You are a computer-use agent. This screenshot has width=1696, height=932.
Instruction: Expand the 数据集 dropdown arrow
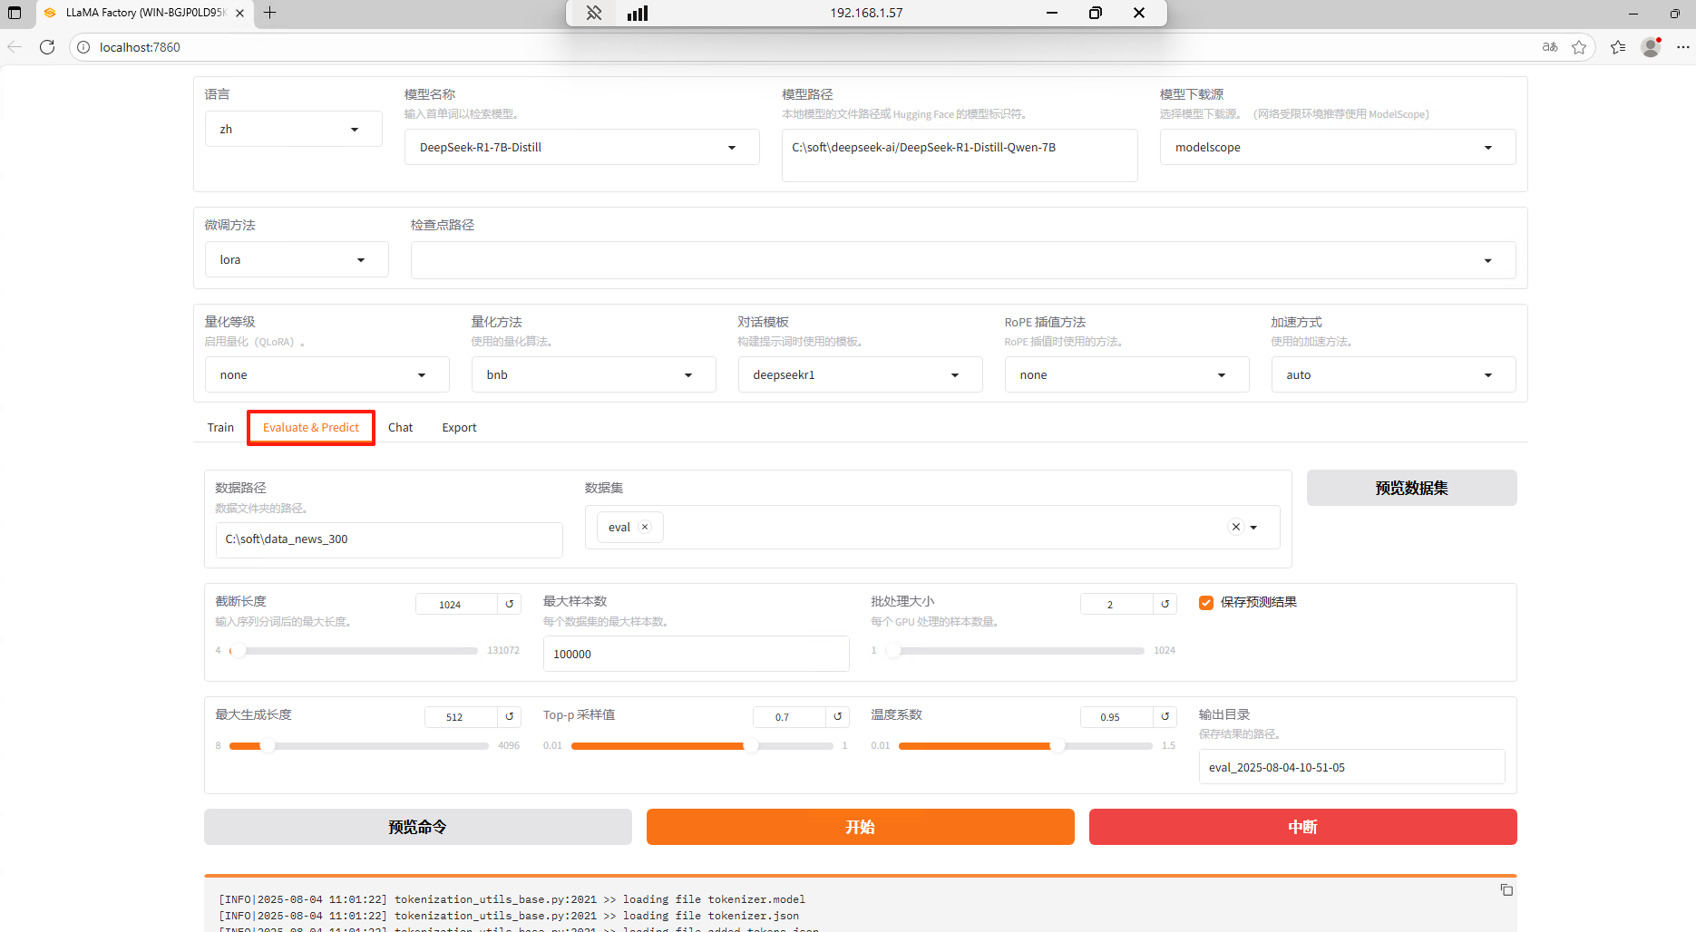(1253, 527)
